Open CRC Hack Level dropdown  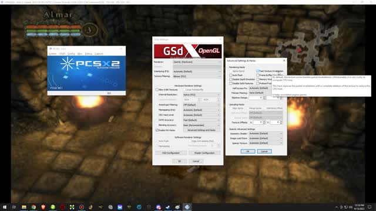(202, 115)
